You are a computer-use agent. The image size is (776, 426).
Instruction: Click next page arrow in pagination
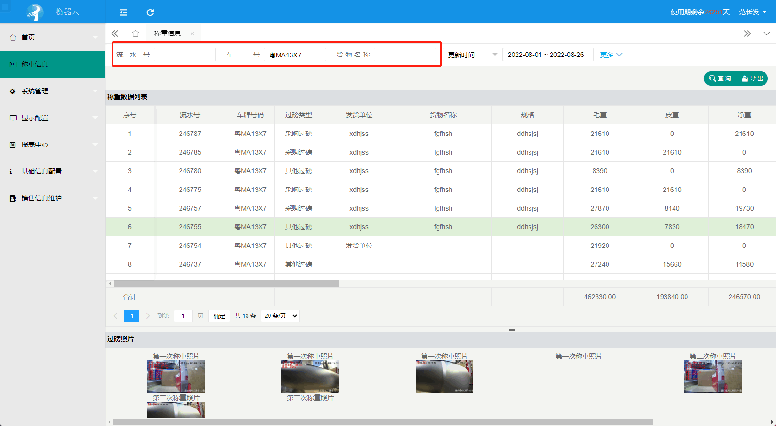(x=148, y=316)
